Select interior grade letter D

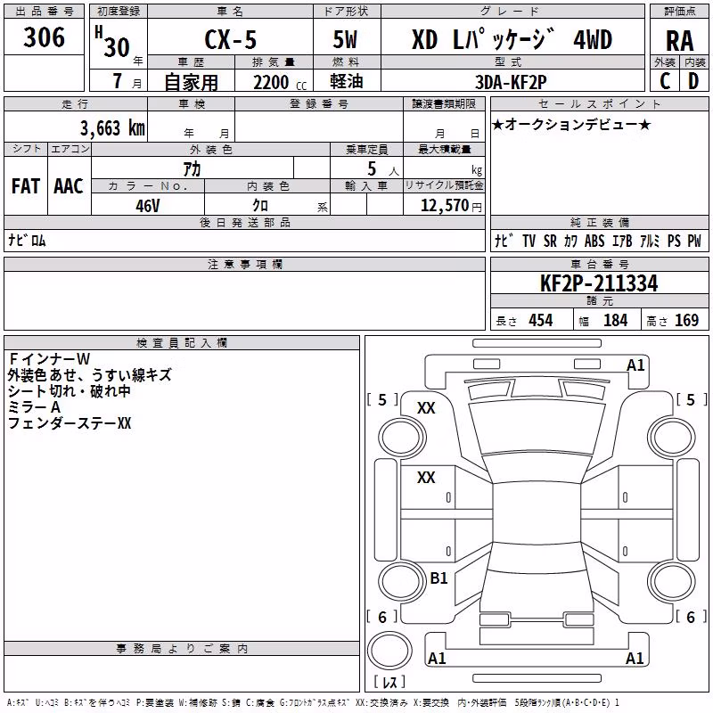pyautogui.click(x=693, y=81)
